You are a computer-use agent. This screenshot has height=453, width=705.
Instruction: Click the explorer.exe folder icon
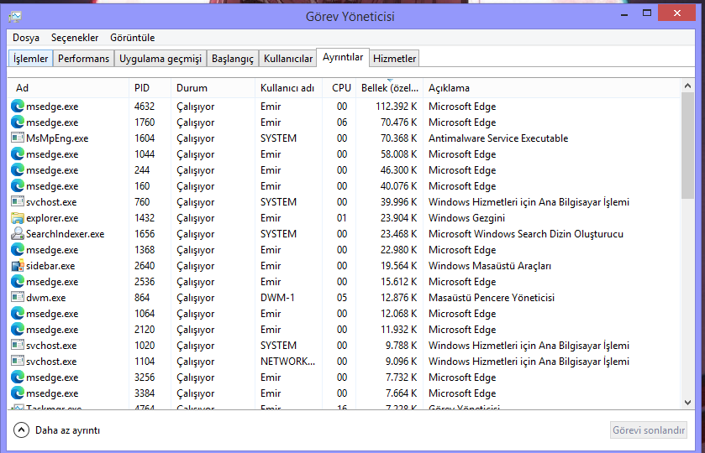click(17, 218)
